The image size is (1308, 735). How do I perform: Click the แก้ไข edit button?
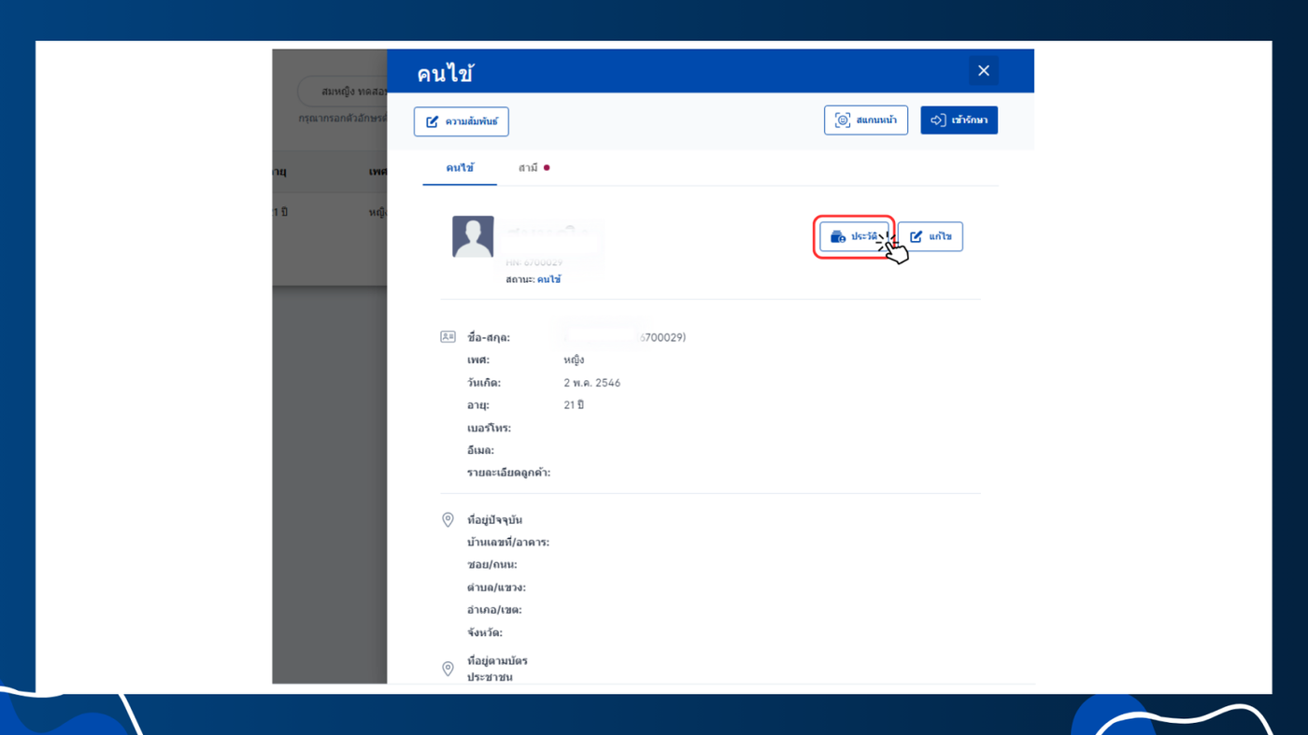[x=931, y=236]
